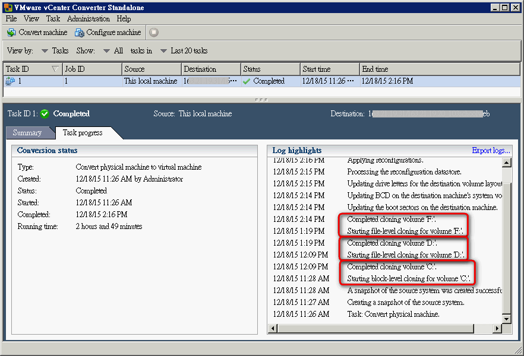Image resolution: width=524 pixels, height=356 pixels.
Task: Click the log scroll up arrow
Action: [507, 163]
